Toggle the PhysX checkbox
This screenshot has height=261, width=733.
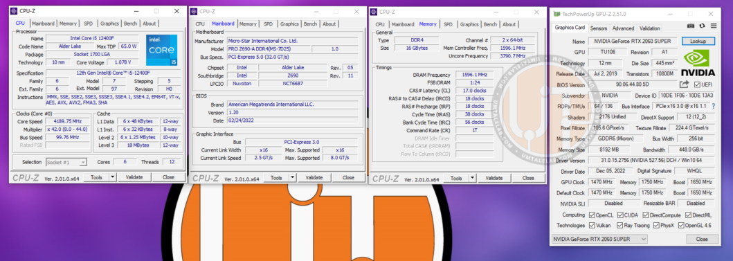[657, 226]
